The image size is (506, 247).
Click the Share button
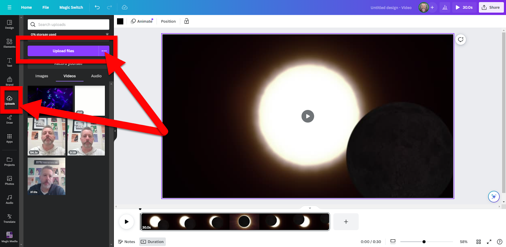(491, 7)
